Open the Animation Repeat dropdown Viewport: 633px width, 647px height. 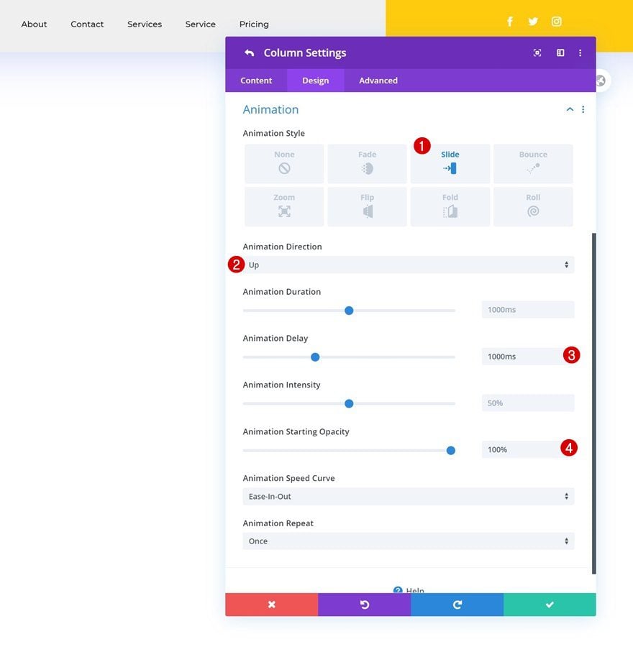tap(409, 541)
